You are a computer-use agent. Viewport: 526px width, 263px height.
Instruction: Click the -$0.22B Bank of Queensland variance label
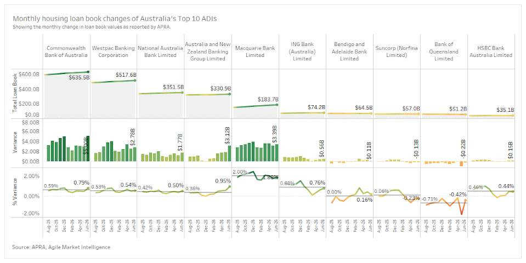(x=463, y=148)
